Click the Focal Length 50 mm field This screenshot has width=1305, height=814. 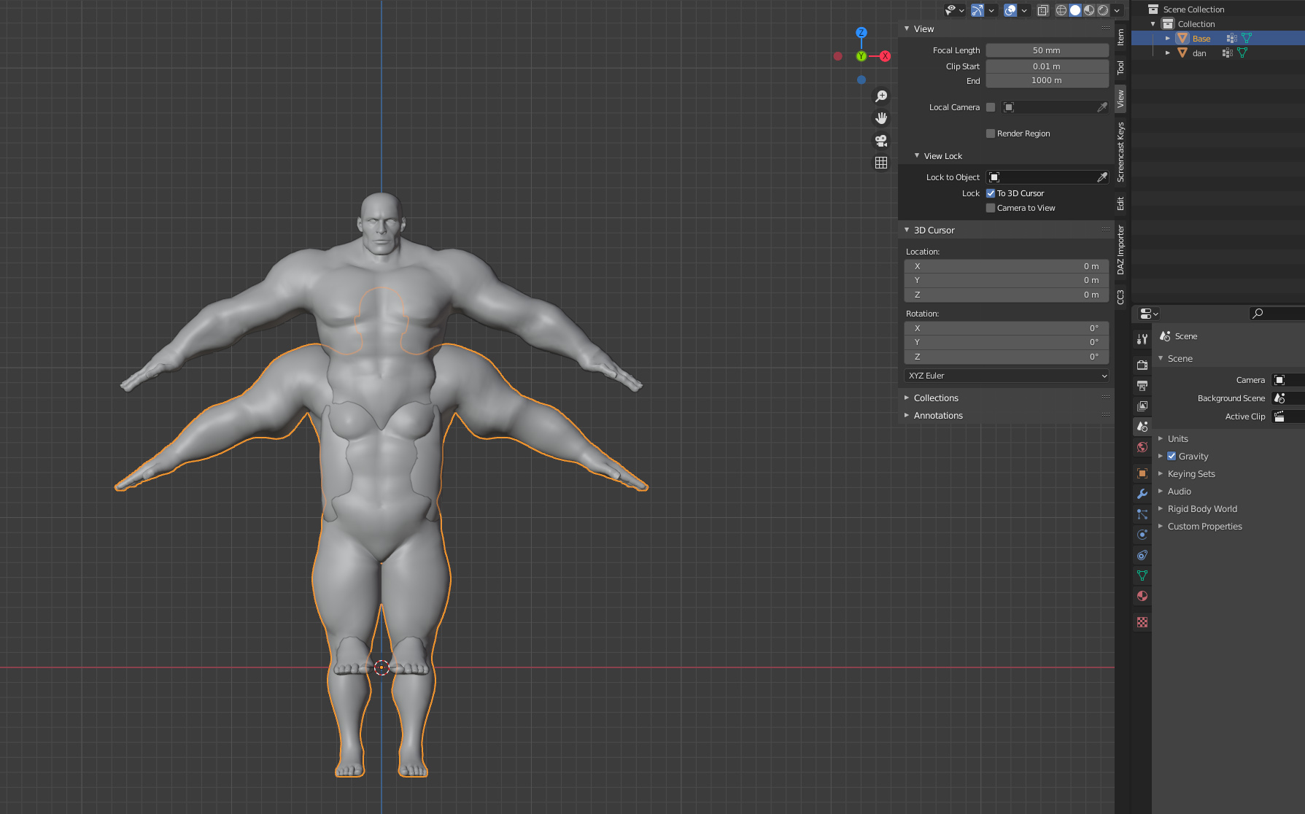(1047, 50)
